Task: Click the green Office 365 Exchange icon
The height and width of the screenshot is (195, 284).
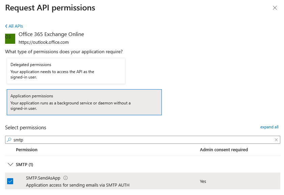Action: [10, 38]
